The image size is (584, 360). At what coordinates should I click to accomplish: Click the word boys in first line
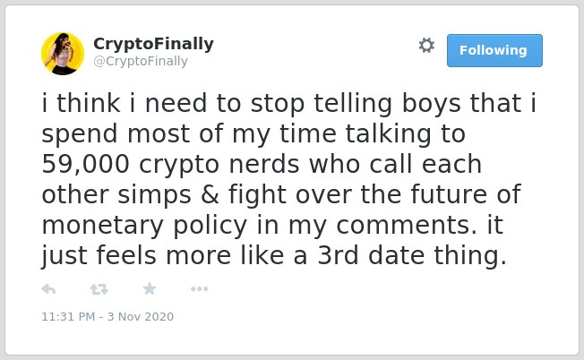tap(432, 104)
